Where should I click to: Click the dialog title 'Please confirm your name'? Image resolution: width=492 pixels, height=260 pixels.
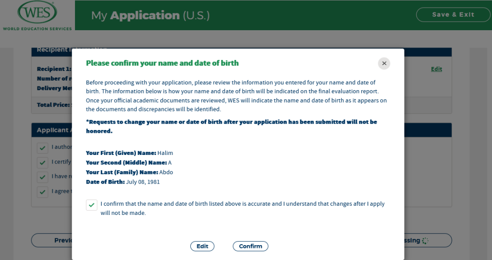162,63
